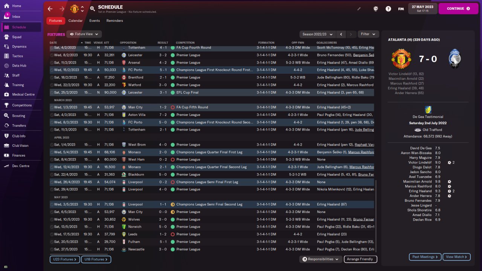Select the Newcastle fixture row radio

52,249
